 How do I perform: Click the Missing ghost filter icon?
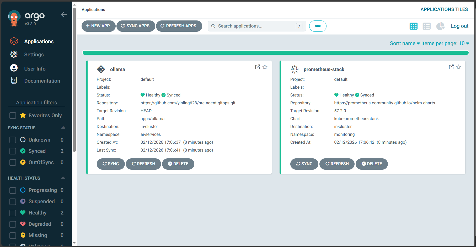23,235
